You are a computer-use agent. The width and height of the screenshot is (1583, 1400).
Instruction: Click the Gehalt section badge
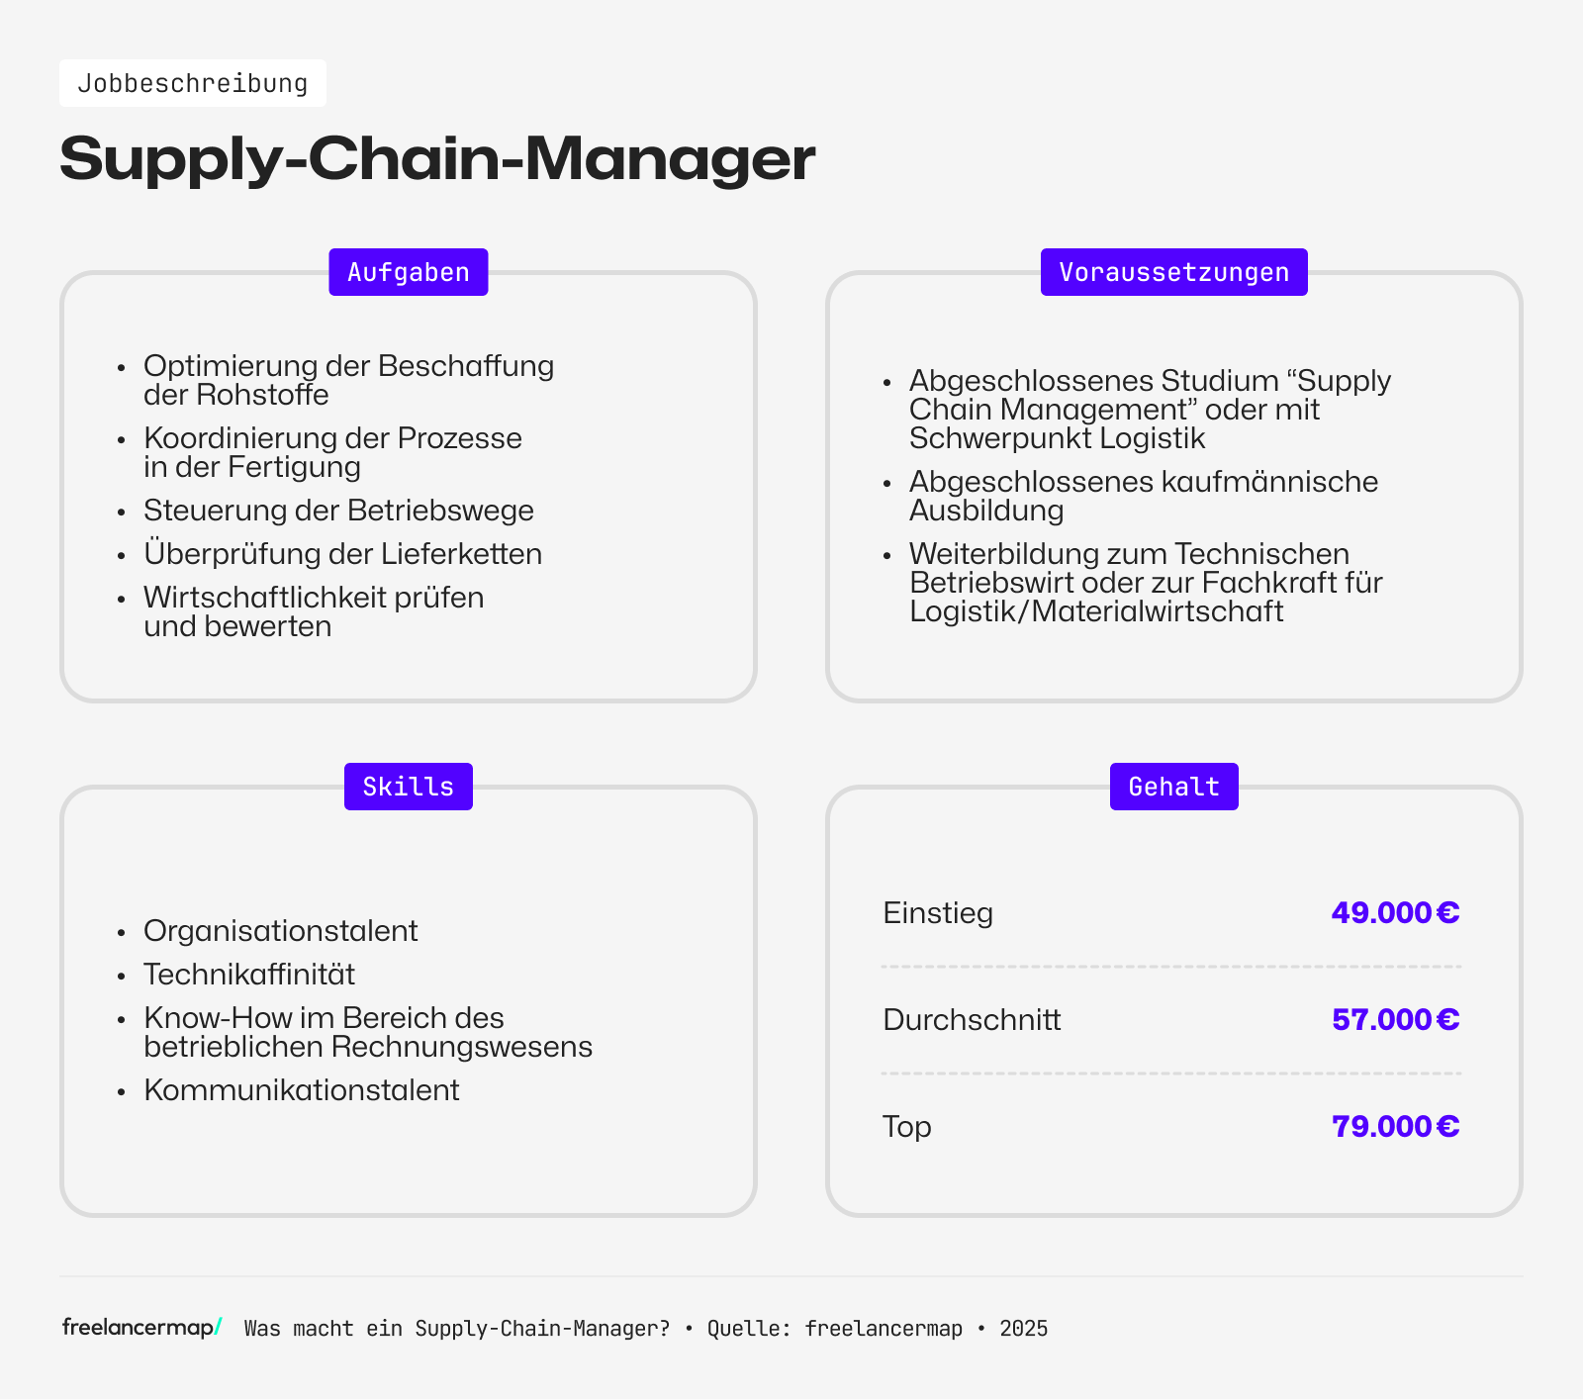coord(1173,787)
